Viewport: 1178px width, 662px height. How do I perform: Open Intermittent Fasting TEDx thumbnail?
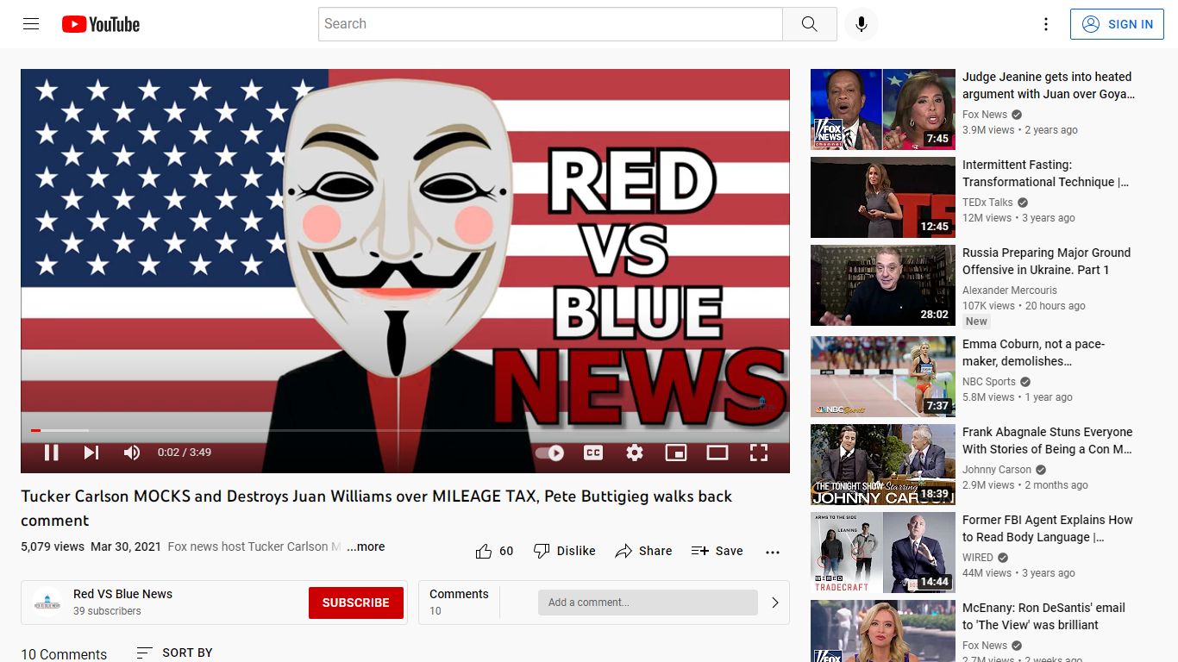coord(883,197)
